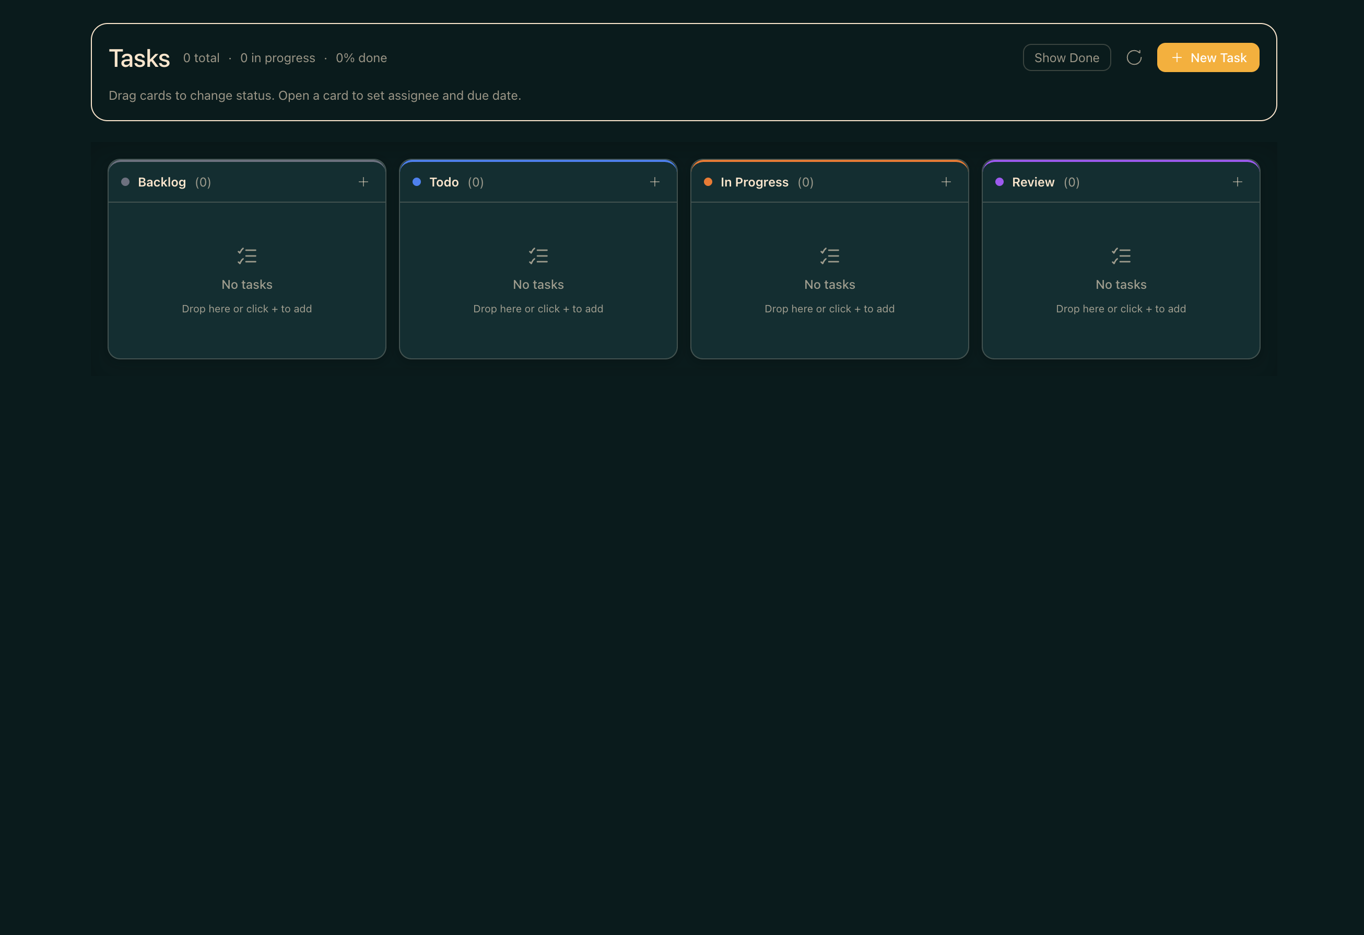The height and width of the screenshot is (935, 1364).
Task: Click the '0 in progress' counter
Action: point(277,58)
